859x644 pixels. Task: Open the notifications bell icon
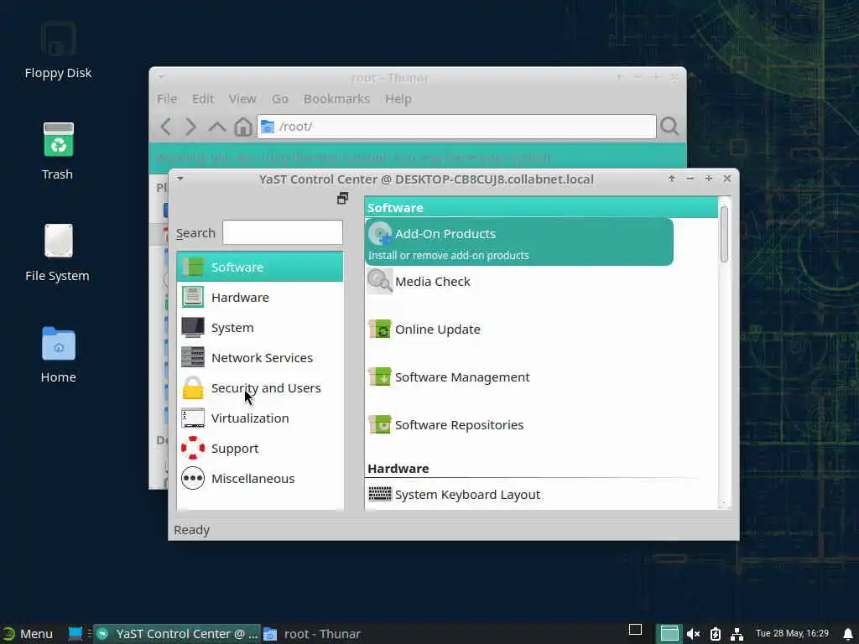[848, 634]
